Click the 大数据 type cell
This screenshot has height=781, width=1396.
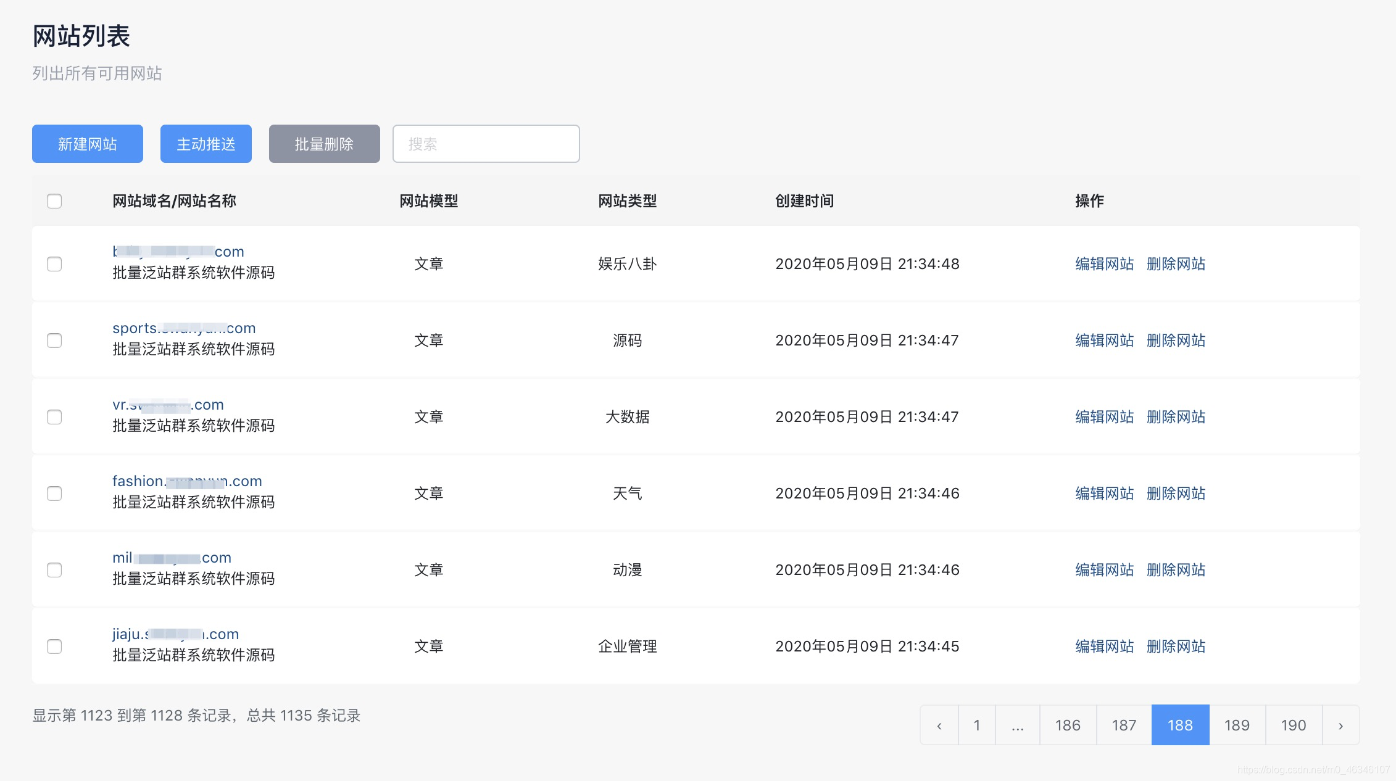coord(628,417)
